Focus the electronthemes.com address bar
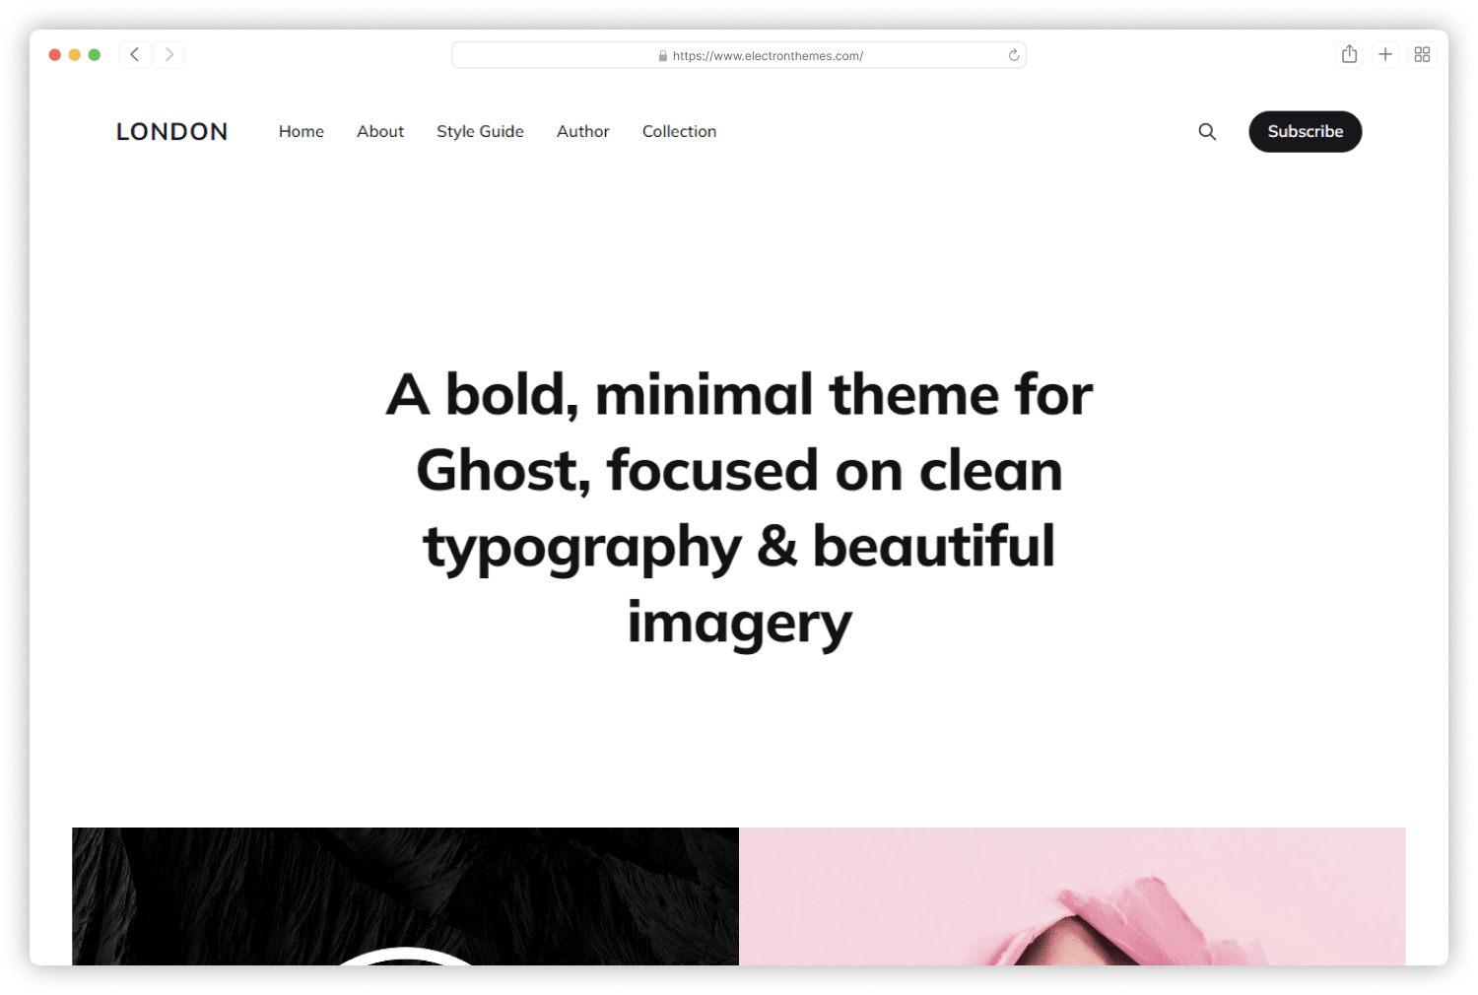1478x995 pixels. pyautogui.click(x=739, y=55)
